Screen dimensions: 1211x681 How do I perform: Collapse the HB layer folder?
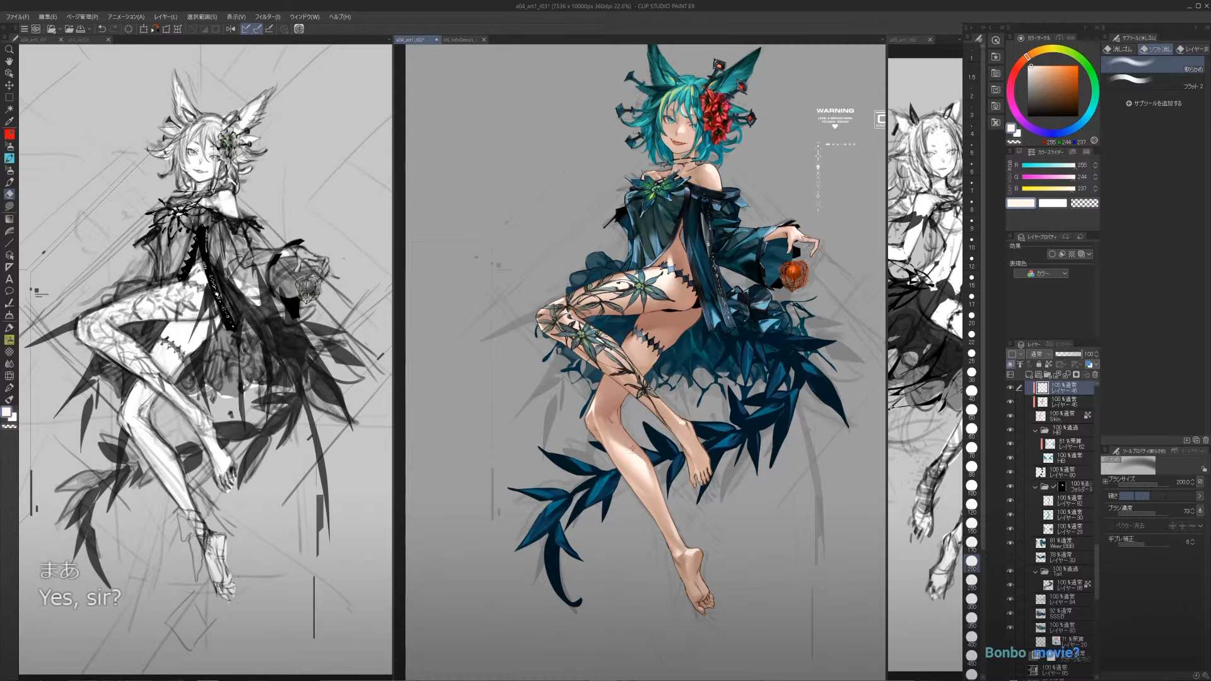click(1035, 431)
